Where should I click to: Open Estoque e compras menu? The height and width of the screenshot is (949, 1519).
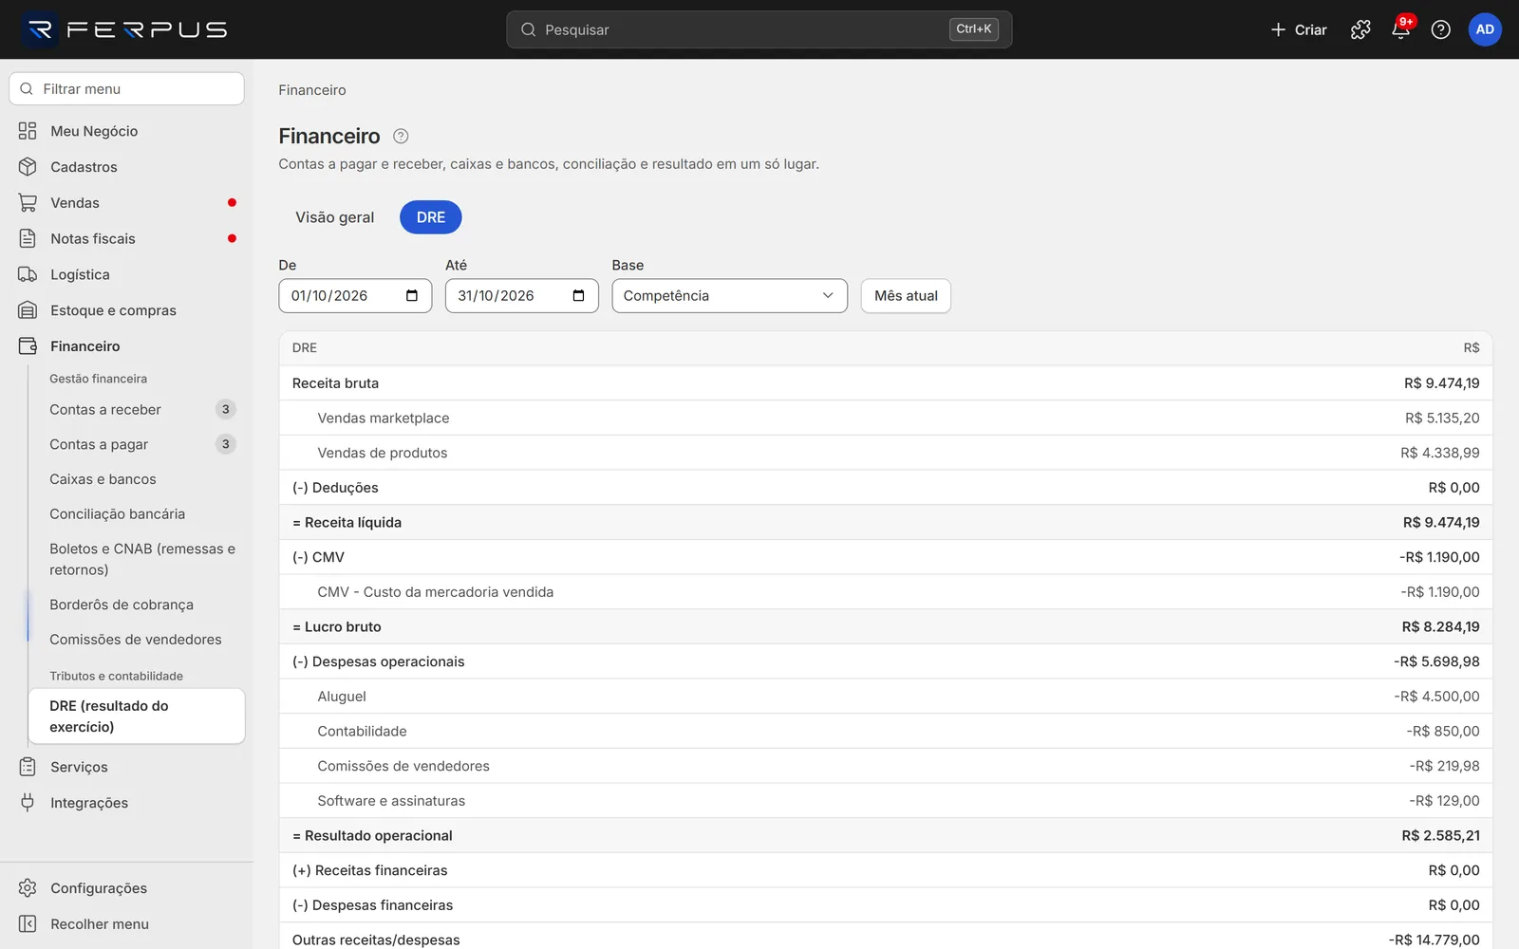click(127, 310)
